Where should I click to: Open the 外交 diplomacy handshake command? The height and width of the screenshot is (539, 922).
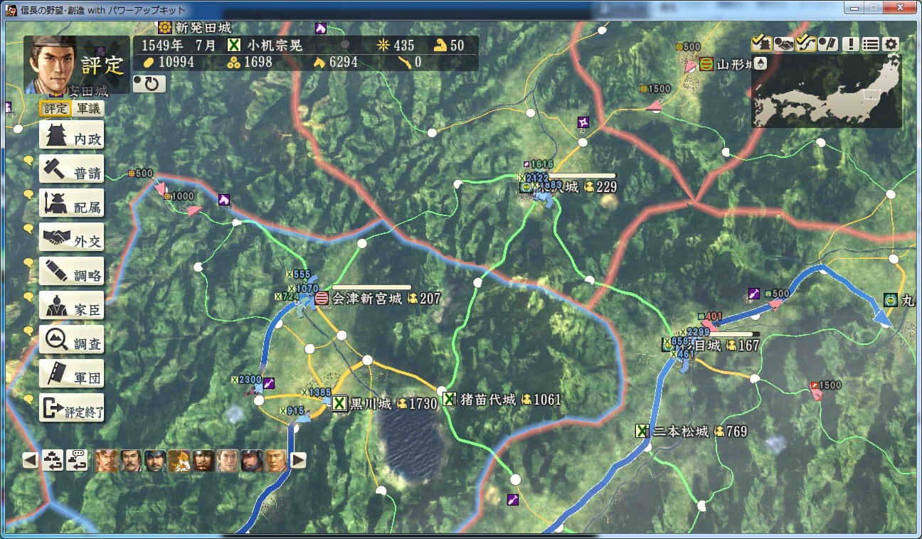click(x=71, y=238)
